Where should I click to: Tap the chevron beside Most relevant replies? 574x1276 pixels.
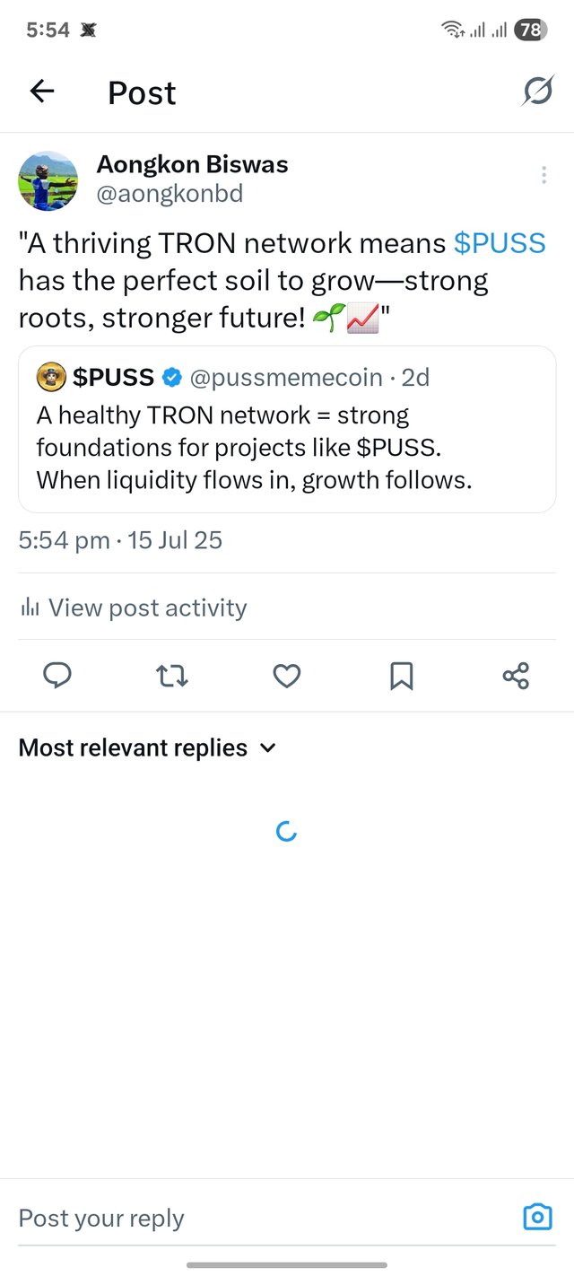click(x=267, y=748)
